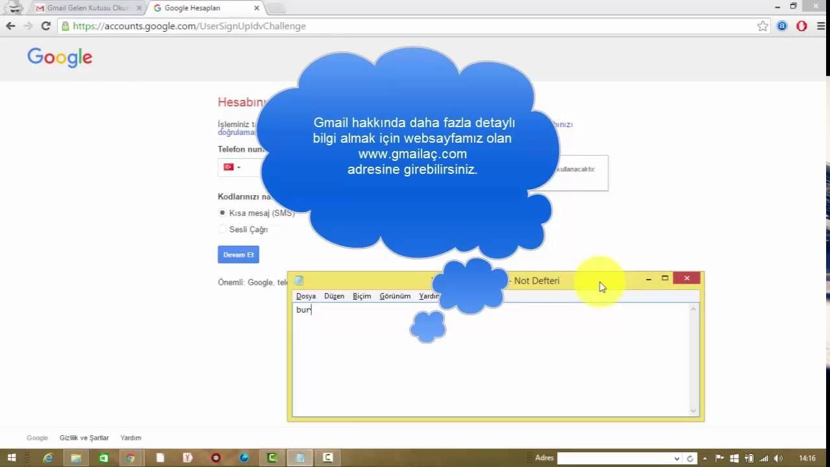Show hidden tray icons arrow
Screen dimensions: 830x467
pos(705,458)
